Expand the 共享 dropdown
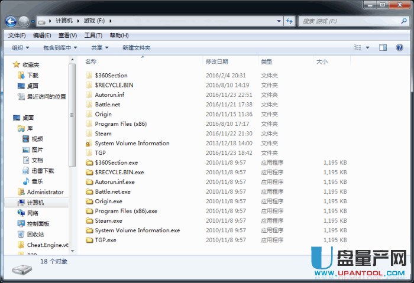 (99, 48)
